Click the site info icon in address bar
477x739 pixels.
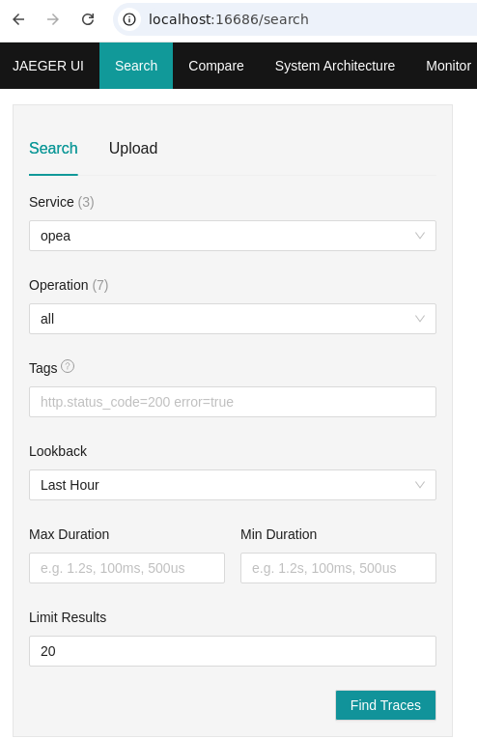(129, 19)
